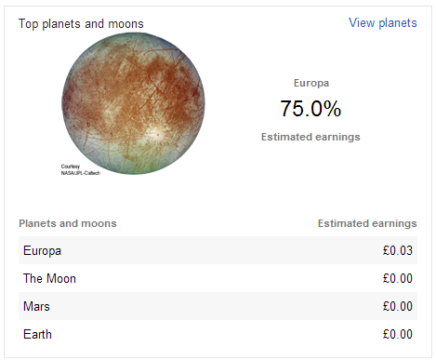Click the £0.00 earnings for Mars

click(398, 306)
